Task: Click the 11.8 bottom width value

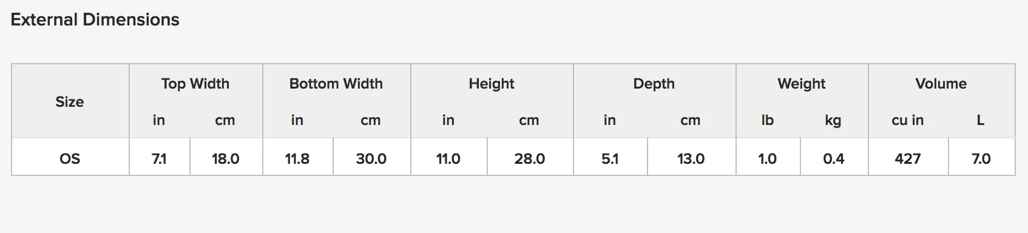Action: [x=297, y=158]
